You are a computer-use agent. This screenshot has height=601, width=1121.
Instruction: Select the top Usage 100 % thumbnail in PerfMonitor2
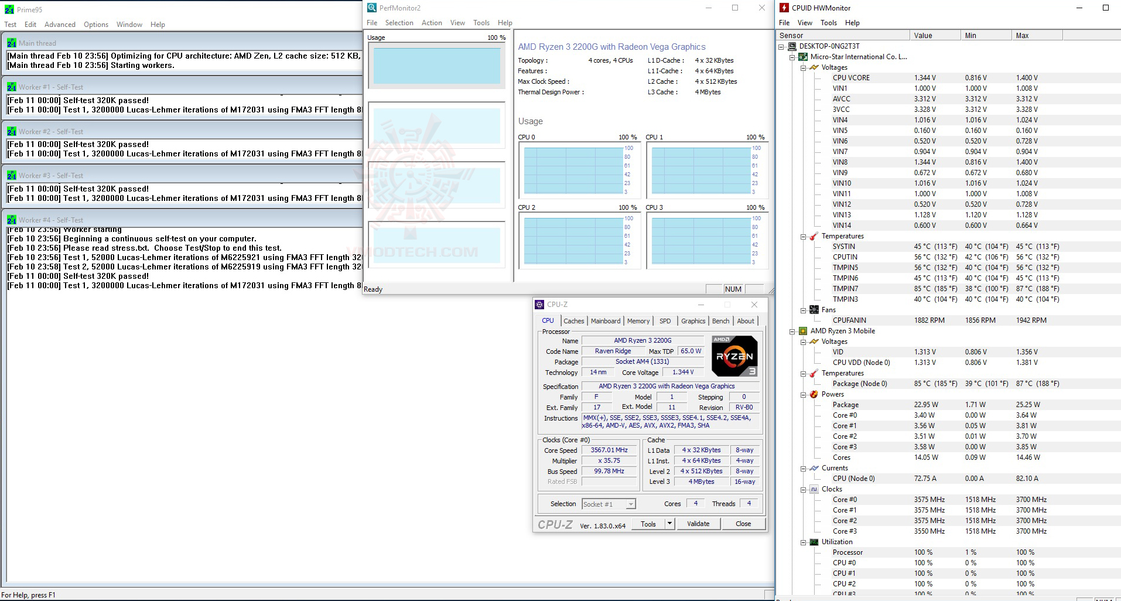coord(436,66)
